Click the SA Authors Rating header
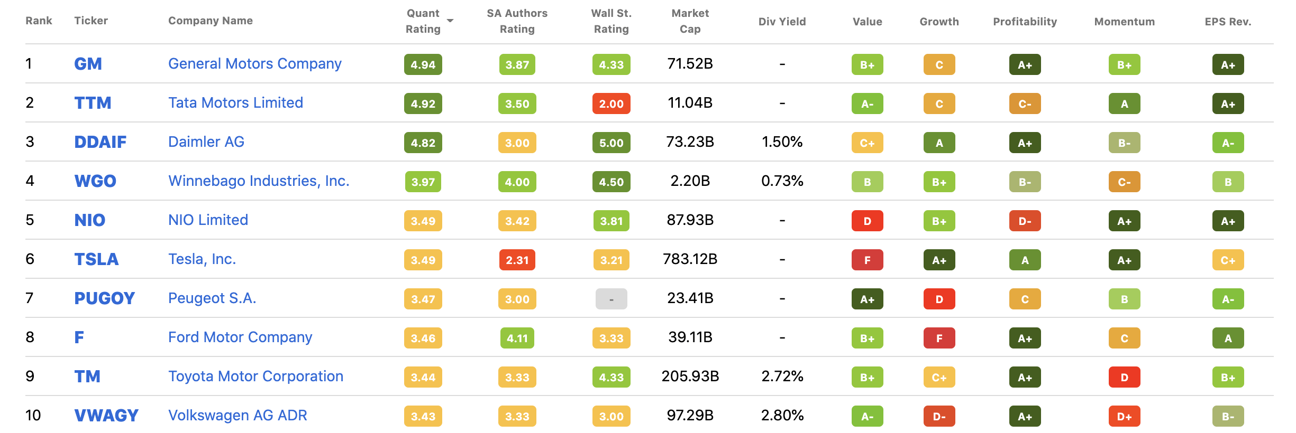Screen dimensions: 1296x433 click(x=517, y=21)
